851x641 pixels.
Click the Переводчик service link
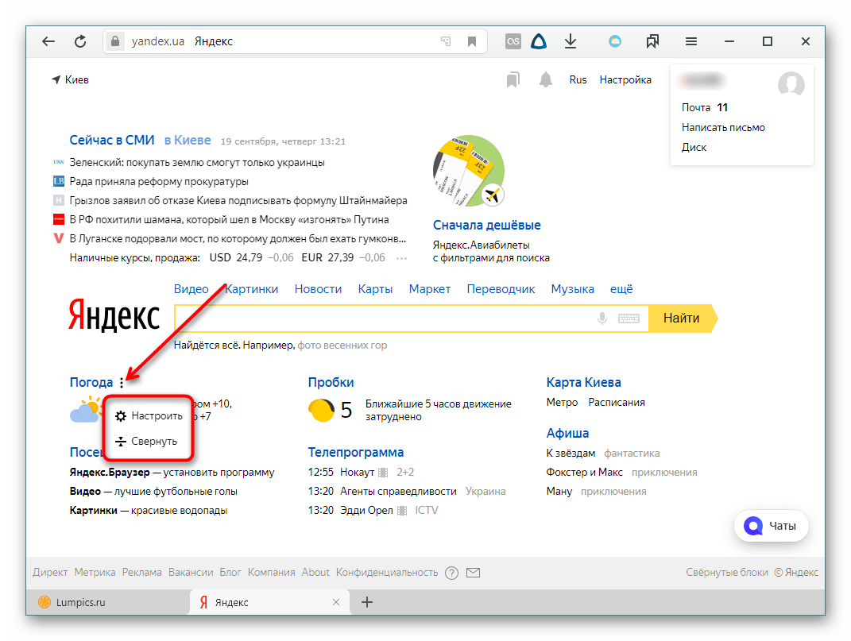pos(501,289)
